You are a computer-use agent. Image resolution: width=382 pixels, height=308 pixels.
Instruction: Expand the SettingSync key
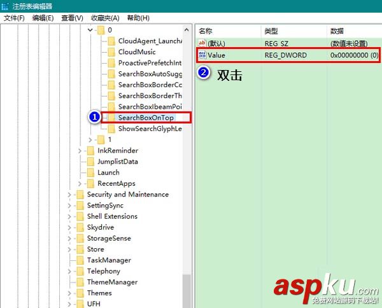point(69,206)
